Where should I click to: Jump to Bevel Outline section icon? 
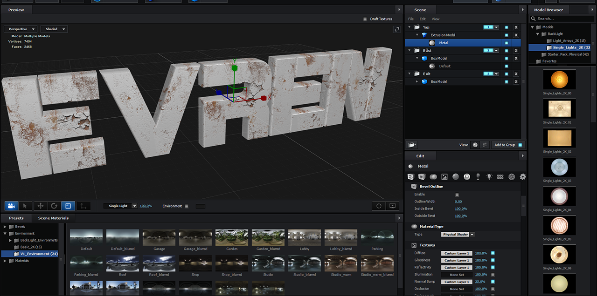(422, 177)
